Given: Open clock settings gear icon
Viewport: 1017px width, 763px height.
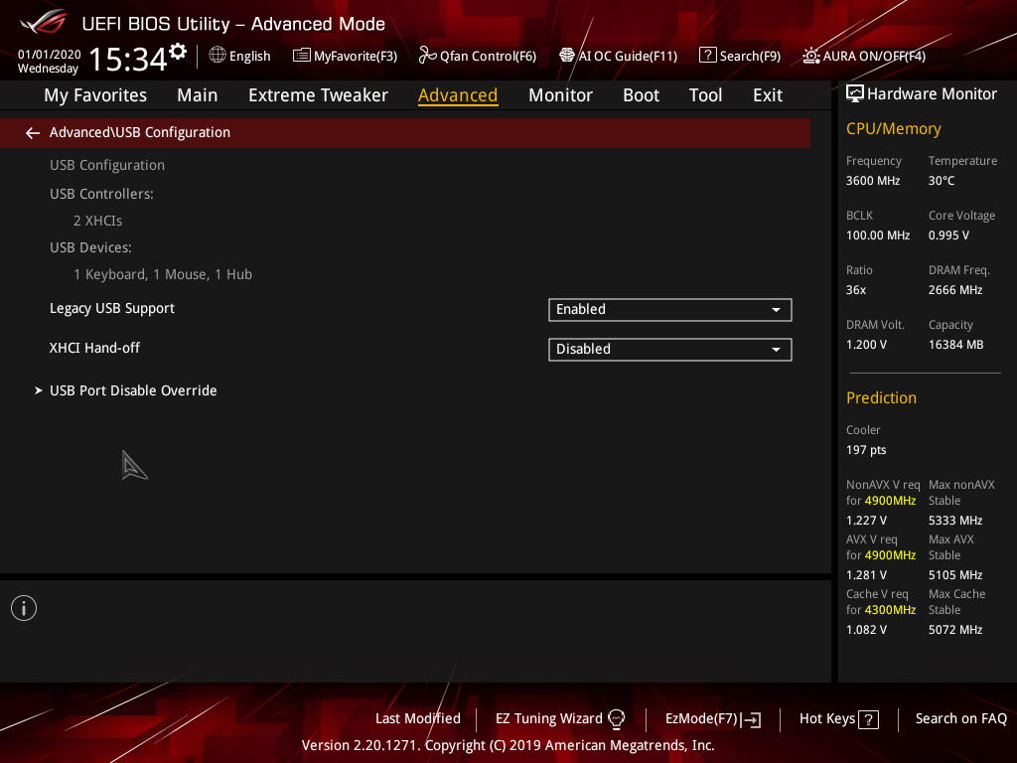Looking at the screenshot, I should 178,52.
